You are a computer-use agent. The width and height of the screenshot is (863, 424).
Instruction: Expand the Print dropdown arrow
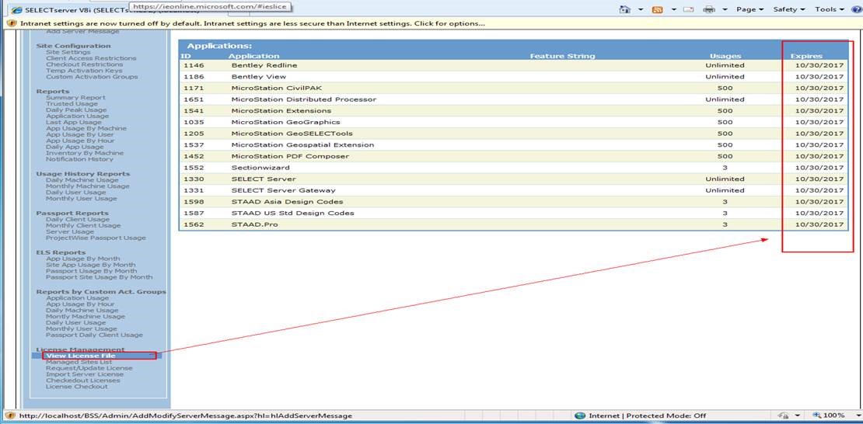tap(725, 9)
